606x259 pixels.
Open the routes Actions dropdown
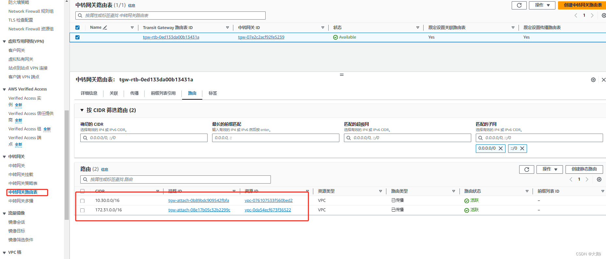pos(550,169)
